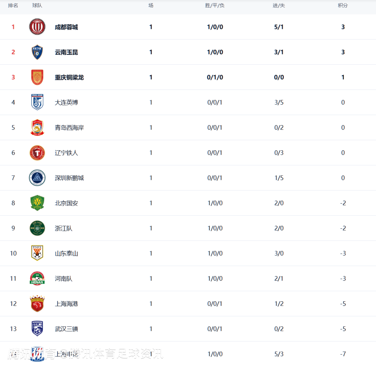Open the Shandong Taishan TSFC logo
The height and width of the screenshot is (366, 376).
(x=37, y=253)
